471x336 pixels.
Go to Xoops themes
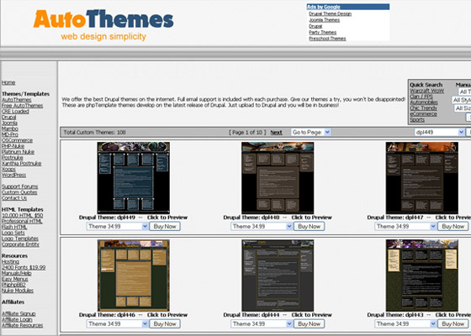[8, 169]
